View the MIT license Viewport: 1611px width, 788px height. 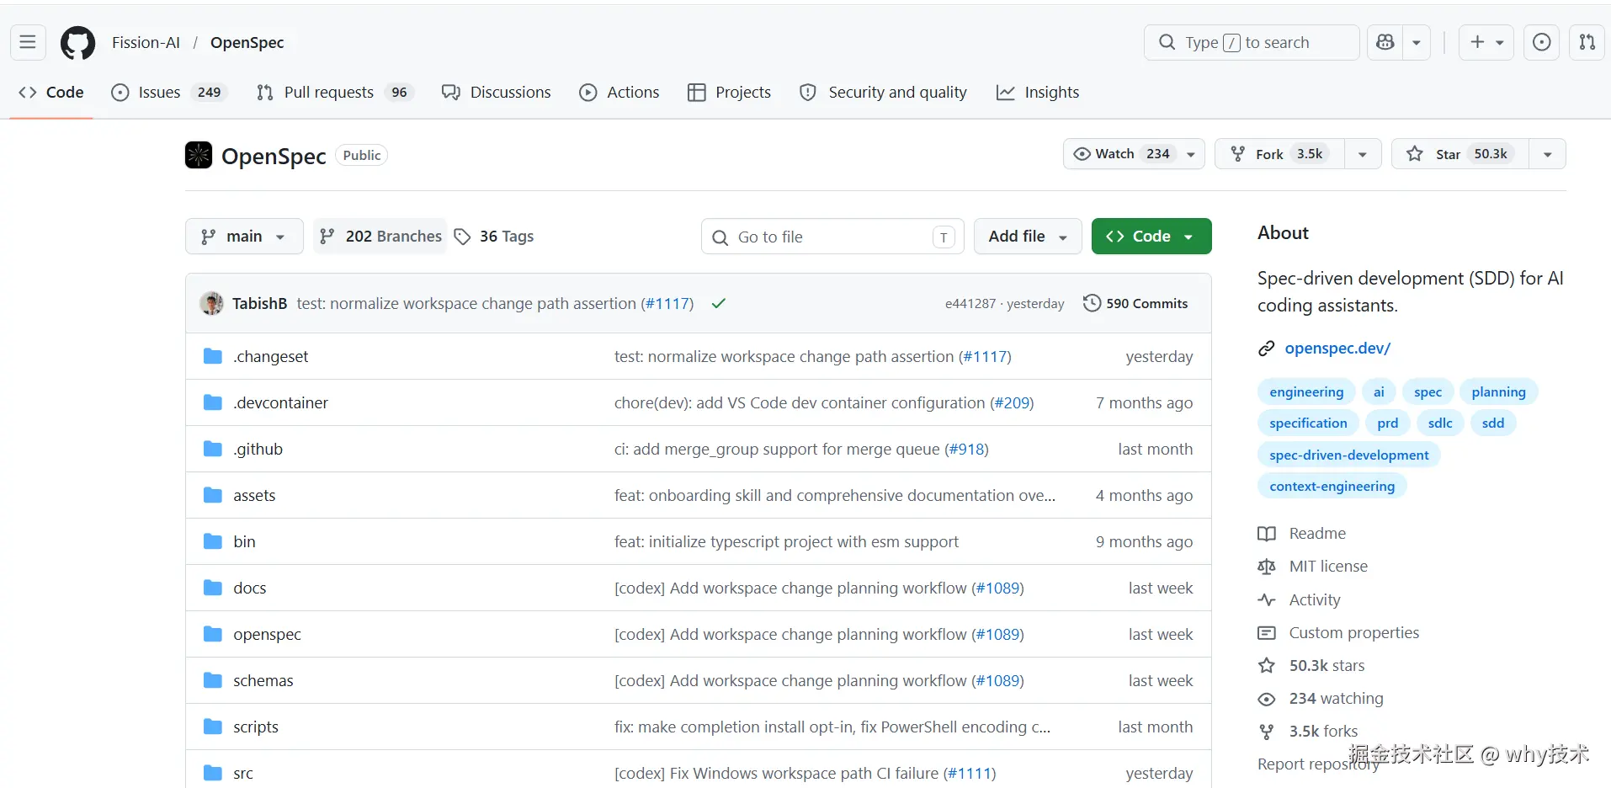pyautogui.click(x=1327, y=566)
